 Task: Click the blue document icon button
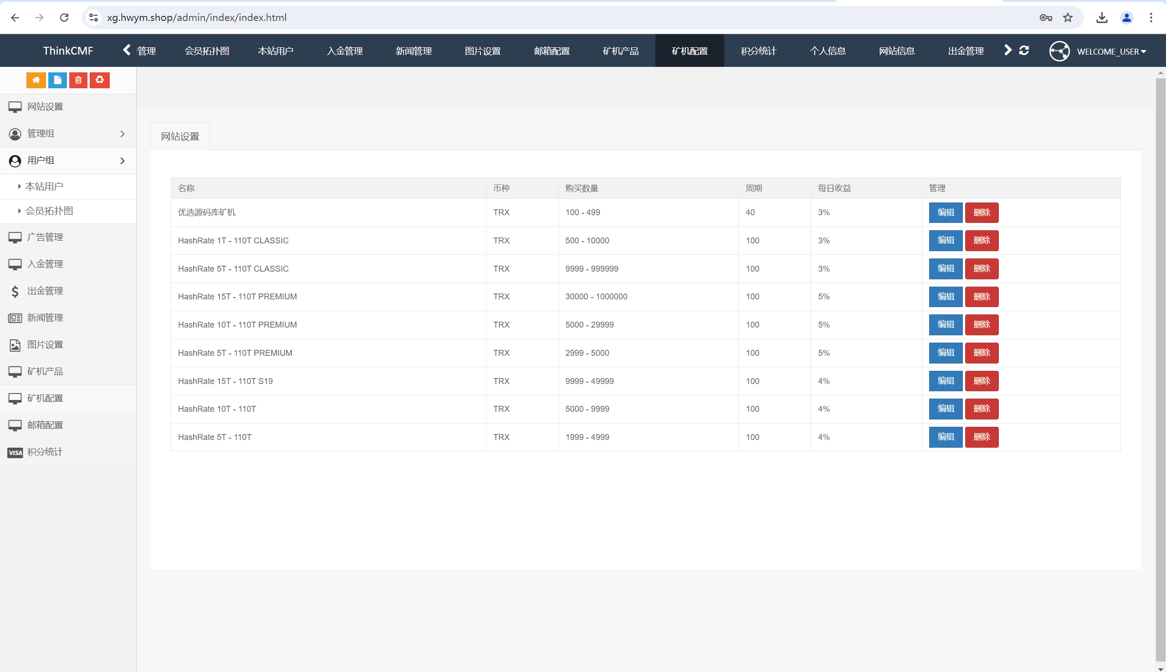57,81
